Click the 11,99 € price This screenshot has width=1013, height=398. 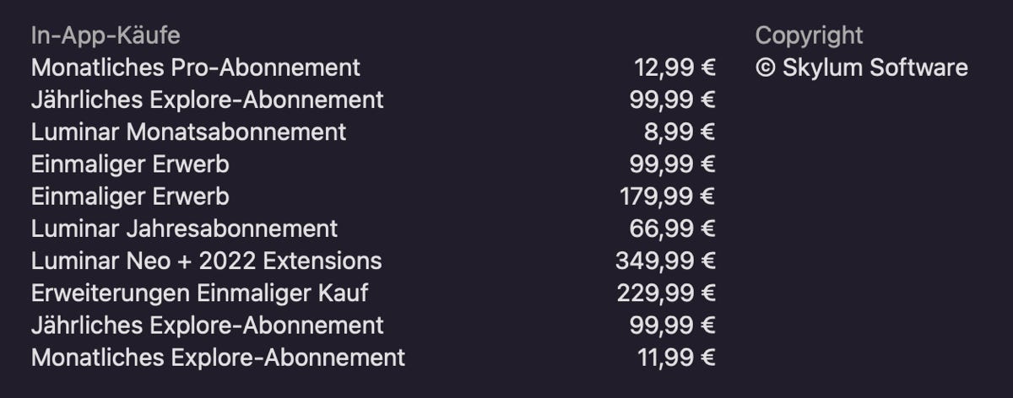(676, 358)
